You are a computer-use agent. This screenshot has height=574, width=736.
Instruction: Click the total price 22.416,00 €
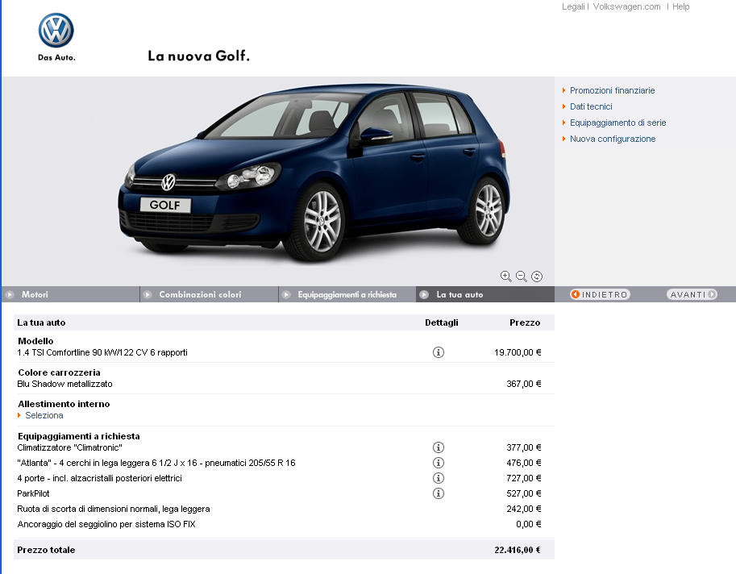click(x=518, y=550)
